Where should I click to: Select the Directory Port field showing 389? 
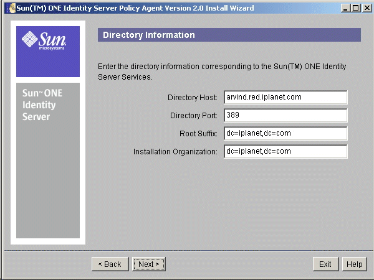(x=285, y=115)
